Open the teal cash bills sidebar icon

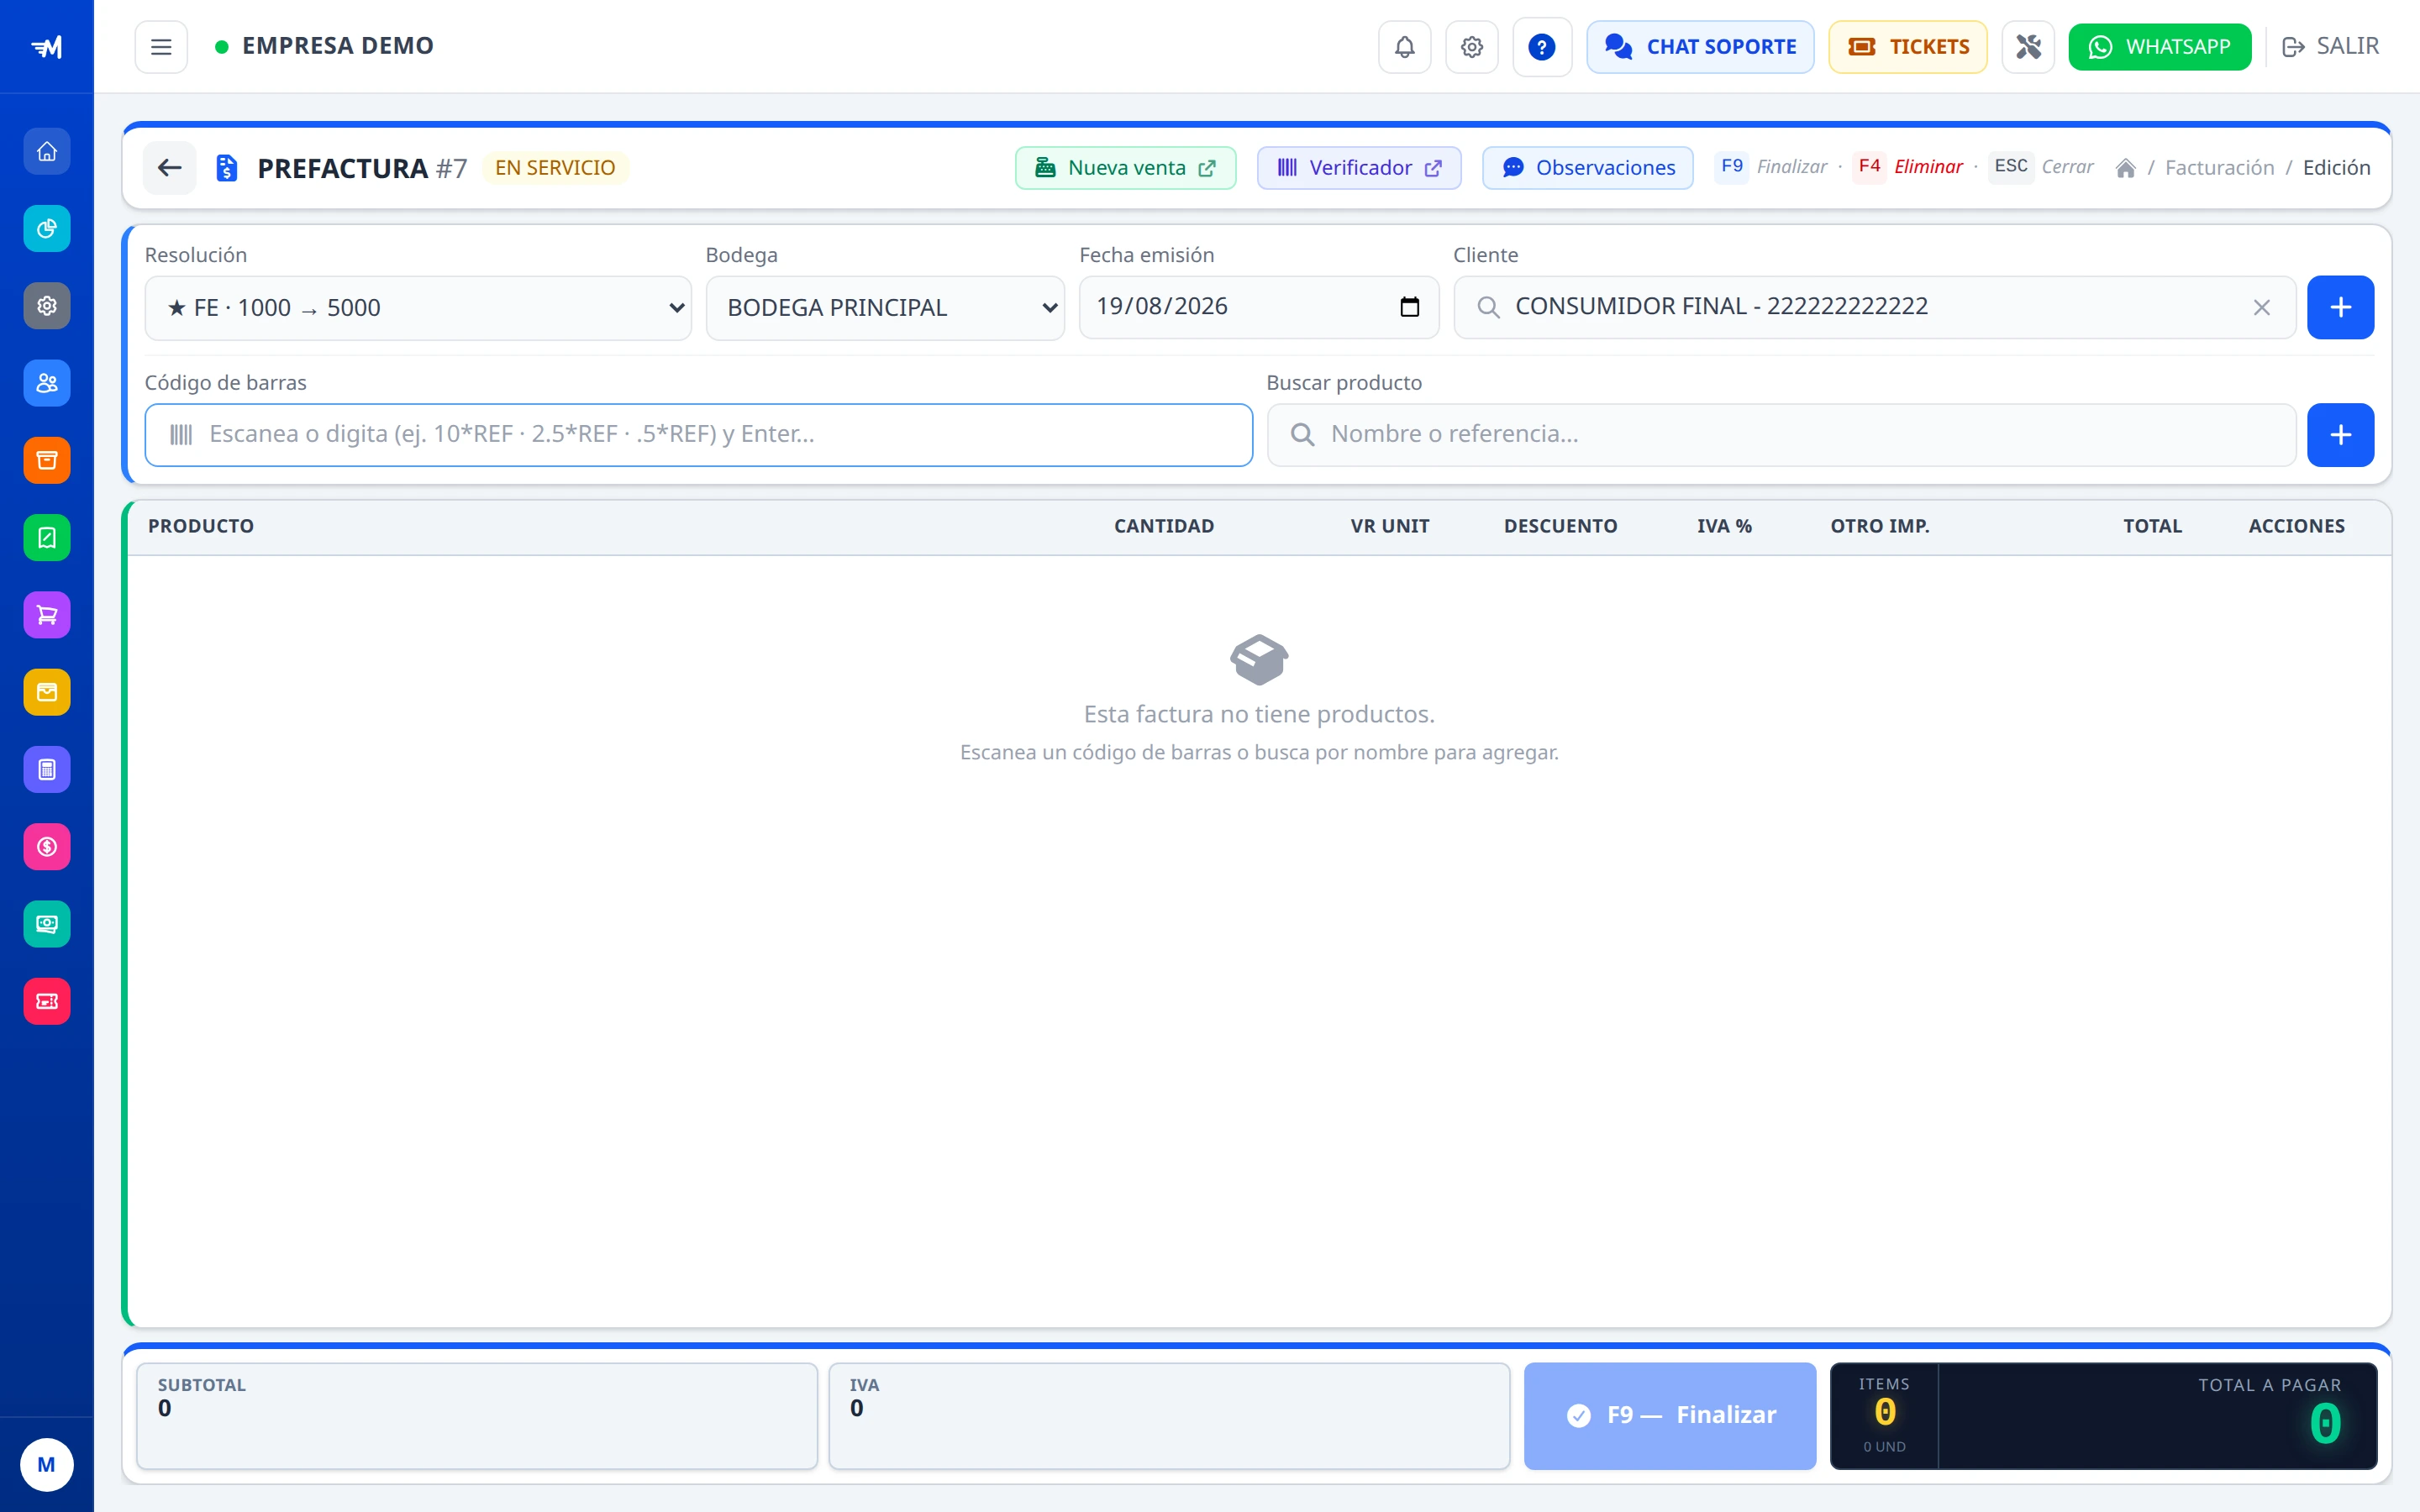pos(47,924)
